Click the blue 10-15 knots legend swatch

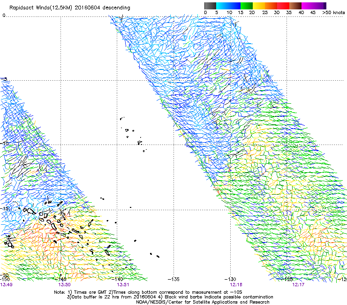(x=234, y=6)
